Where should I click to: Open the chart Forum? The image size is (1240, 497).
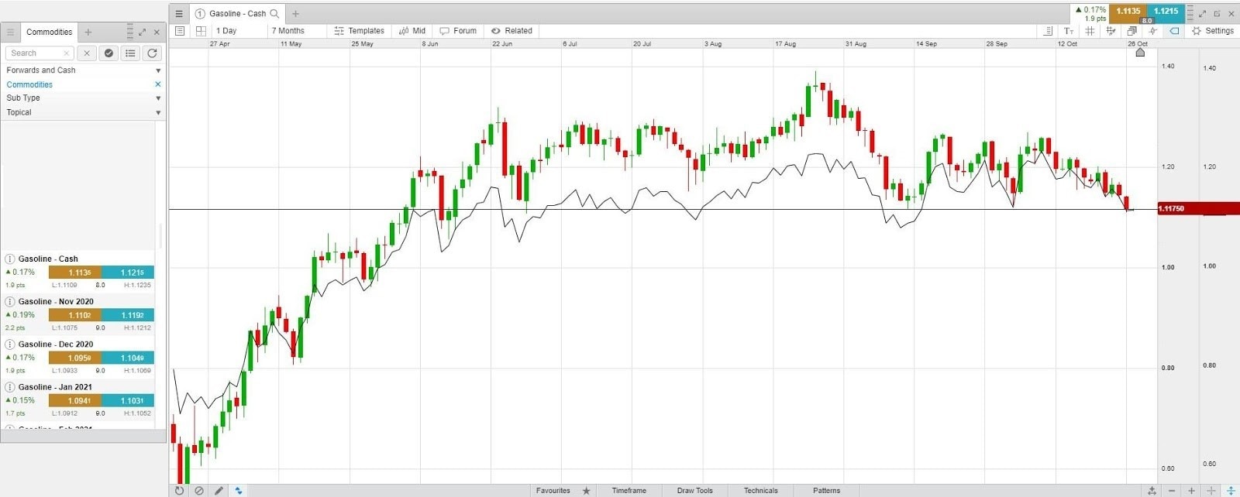tap(458, 31)
